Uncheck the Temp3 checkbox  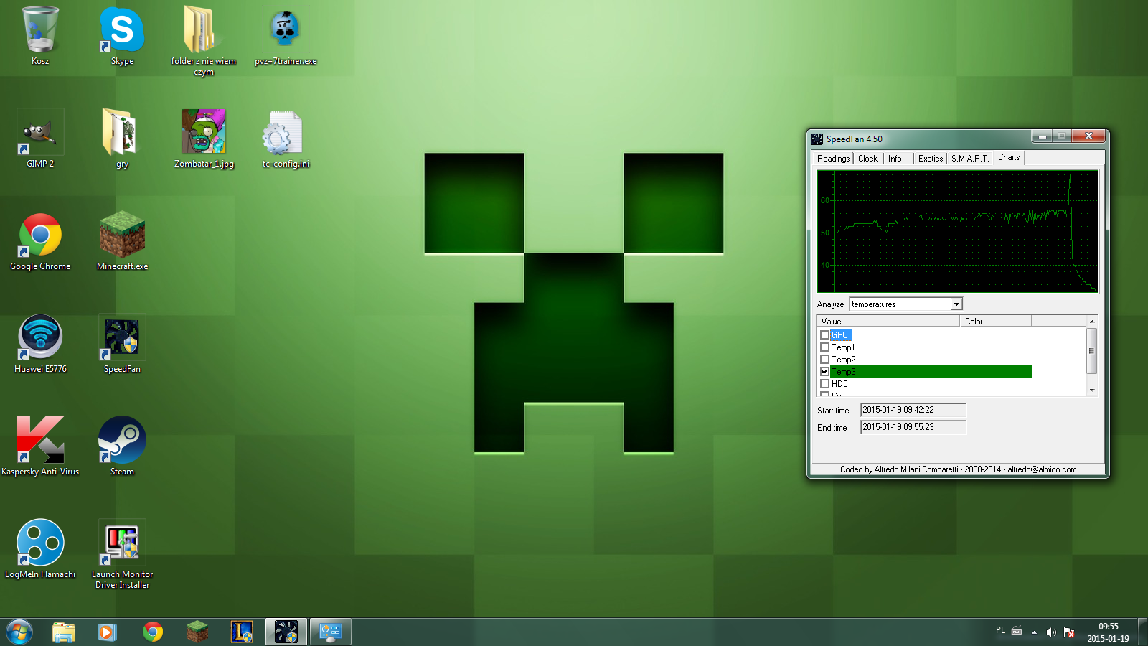coord(824,372)
